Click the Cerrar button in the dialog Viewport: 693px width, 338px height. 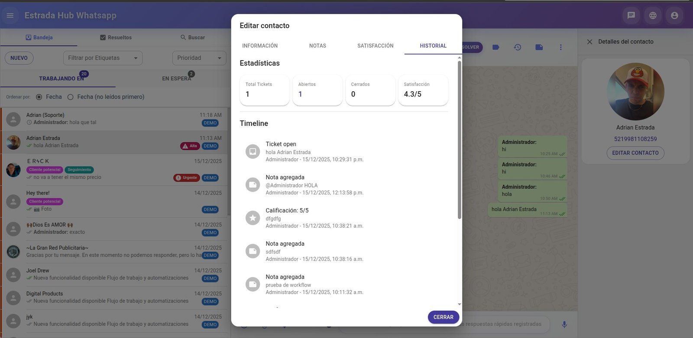coord(444,317)
